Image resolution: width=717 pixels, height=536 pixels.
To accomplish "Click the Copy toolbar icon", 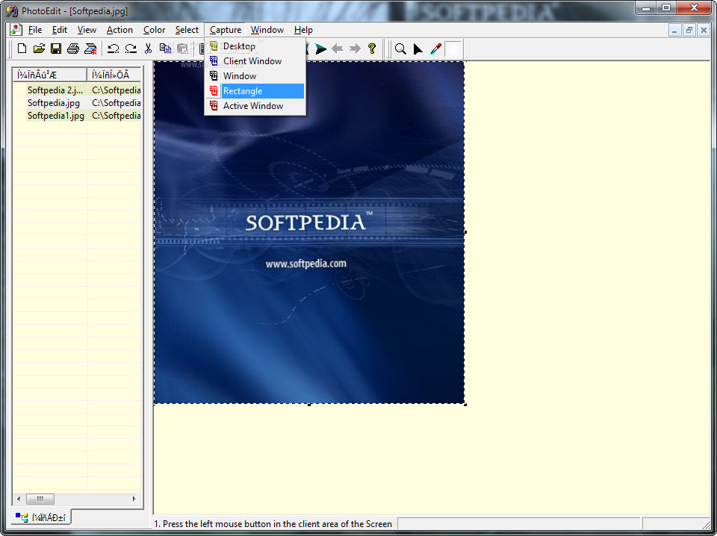I will [165, 49].
